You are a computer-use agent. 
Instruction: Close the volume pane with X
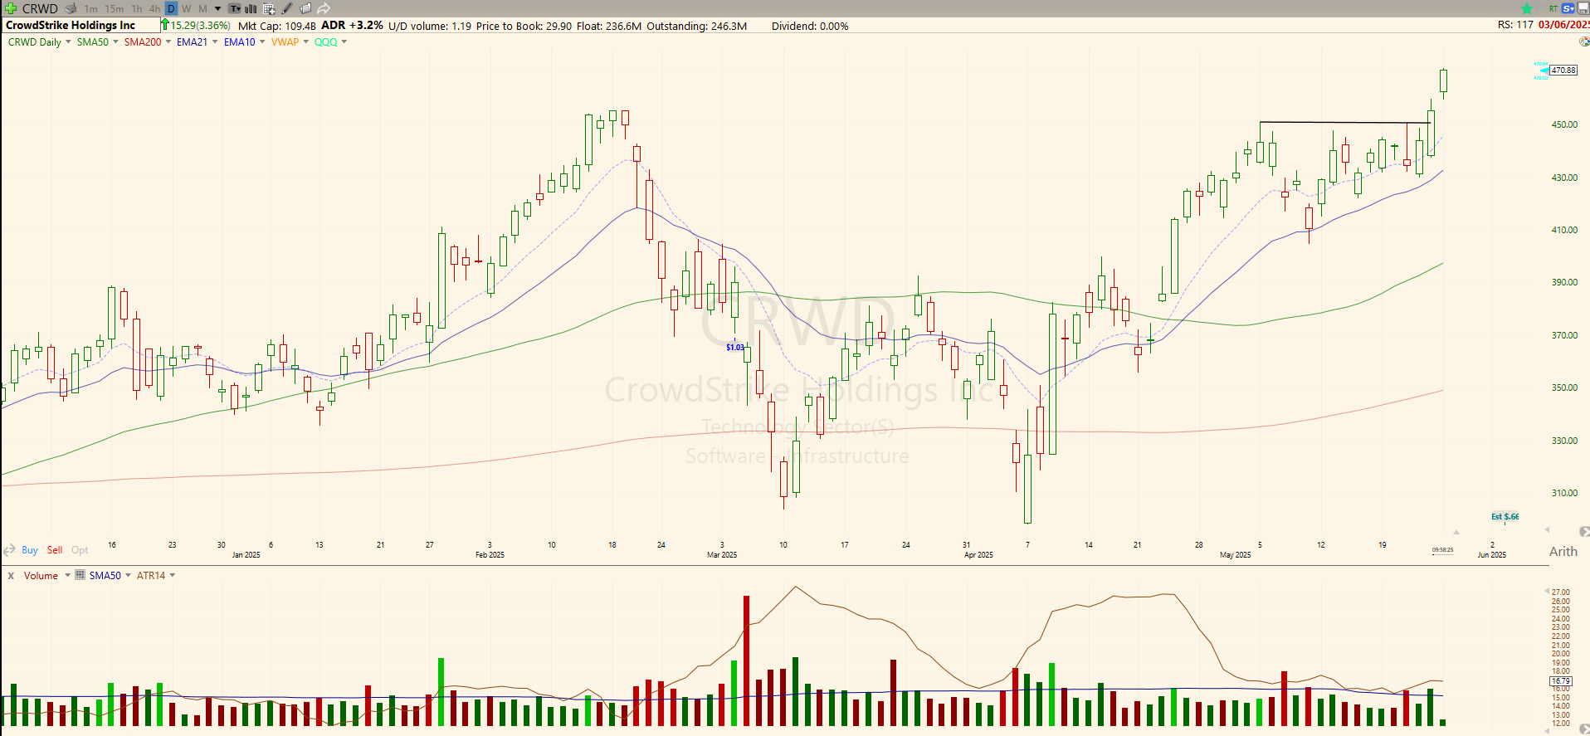click(x=11, y=575)
